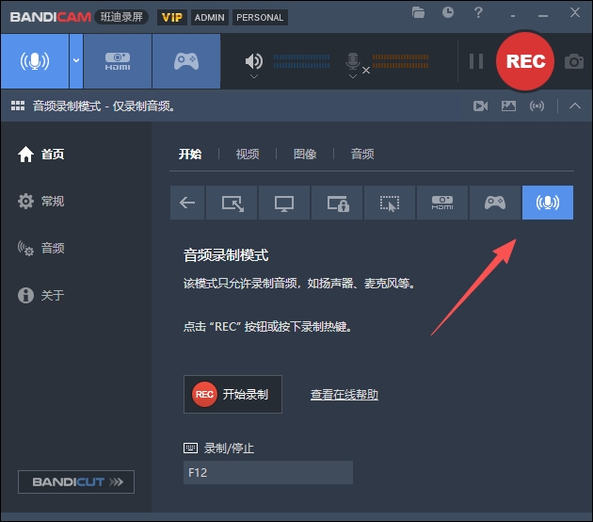Open 音频 audio settings in sidebar
The height and width of the screenshot is (522, 593).
[x=40, y=249]
